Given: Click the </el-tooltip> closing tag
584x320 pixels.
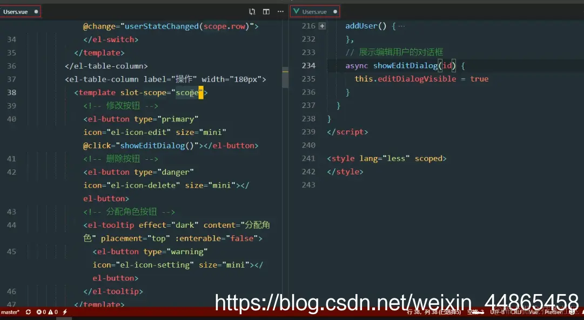Looking at the screenshot, I should point(113,291).
